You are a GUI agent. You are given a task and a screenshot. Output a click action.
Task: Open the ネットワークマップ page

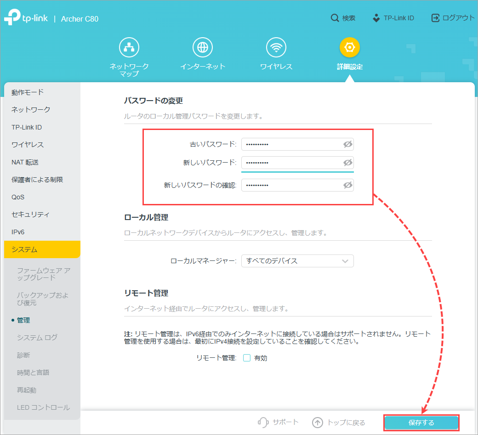click(x=129, y=47)
